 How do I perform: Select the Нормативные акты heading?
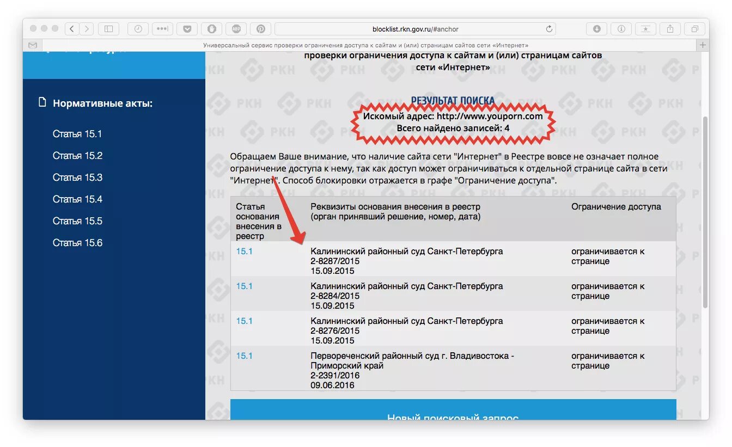pos(102,103)
